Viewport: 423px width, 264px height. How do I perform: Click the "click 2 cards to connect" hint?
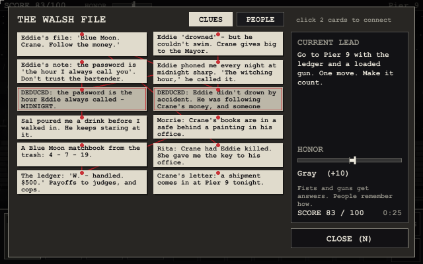coord(344,20)
